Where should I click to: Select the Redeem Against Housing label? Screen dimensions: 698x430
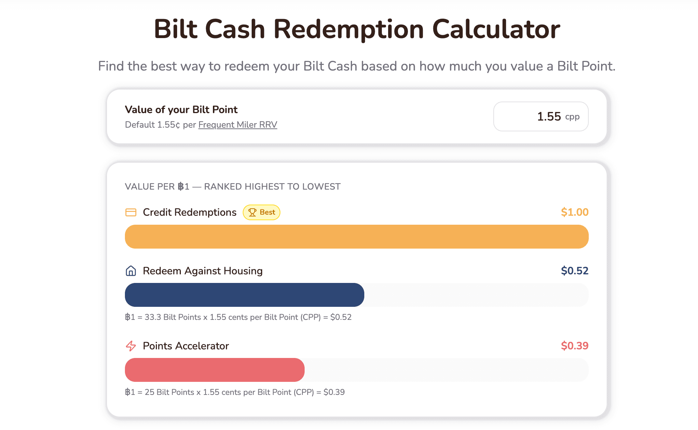(202, 271)
